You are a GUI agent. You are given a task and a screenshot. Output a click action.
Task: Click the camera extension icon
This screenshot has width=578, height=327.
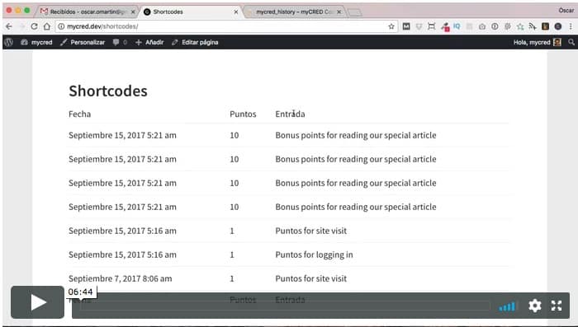point(481,26)
